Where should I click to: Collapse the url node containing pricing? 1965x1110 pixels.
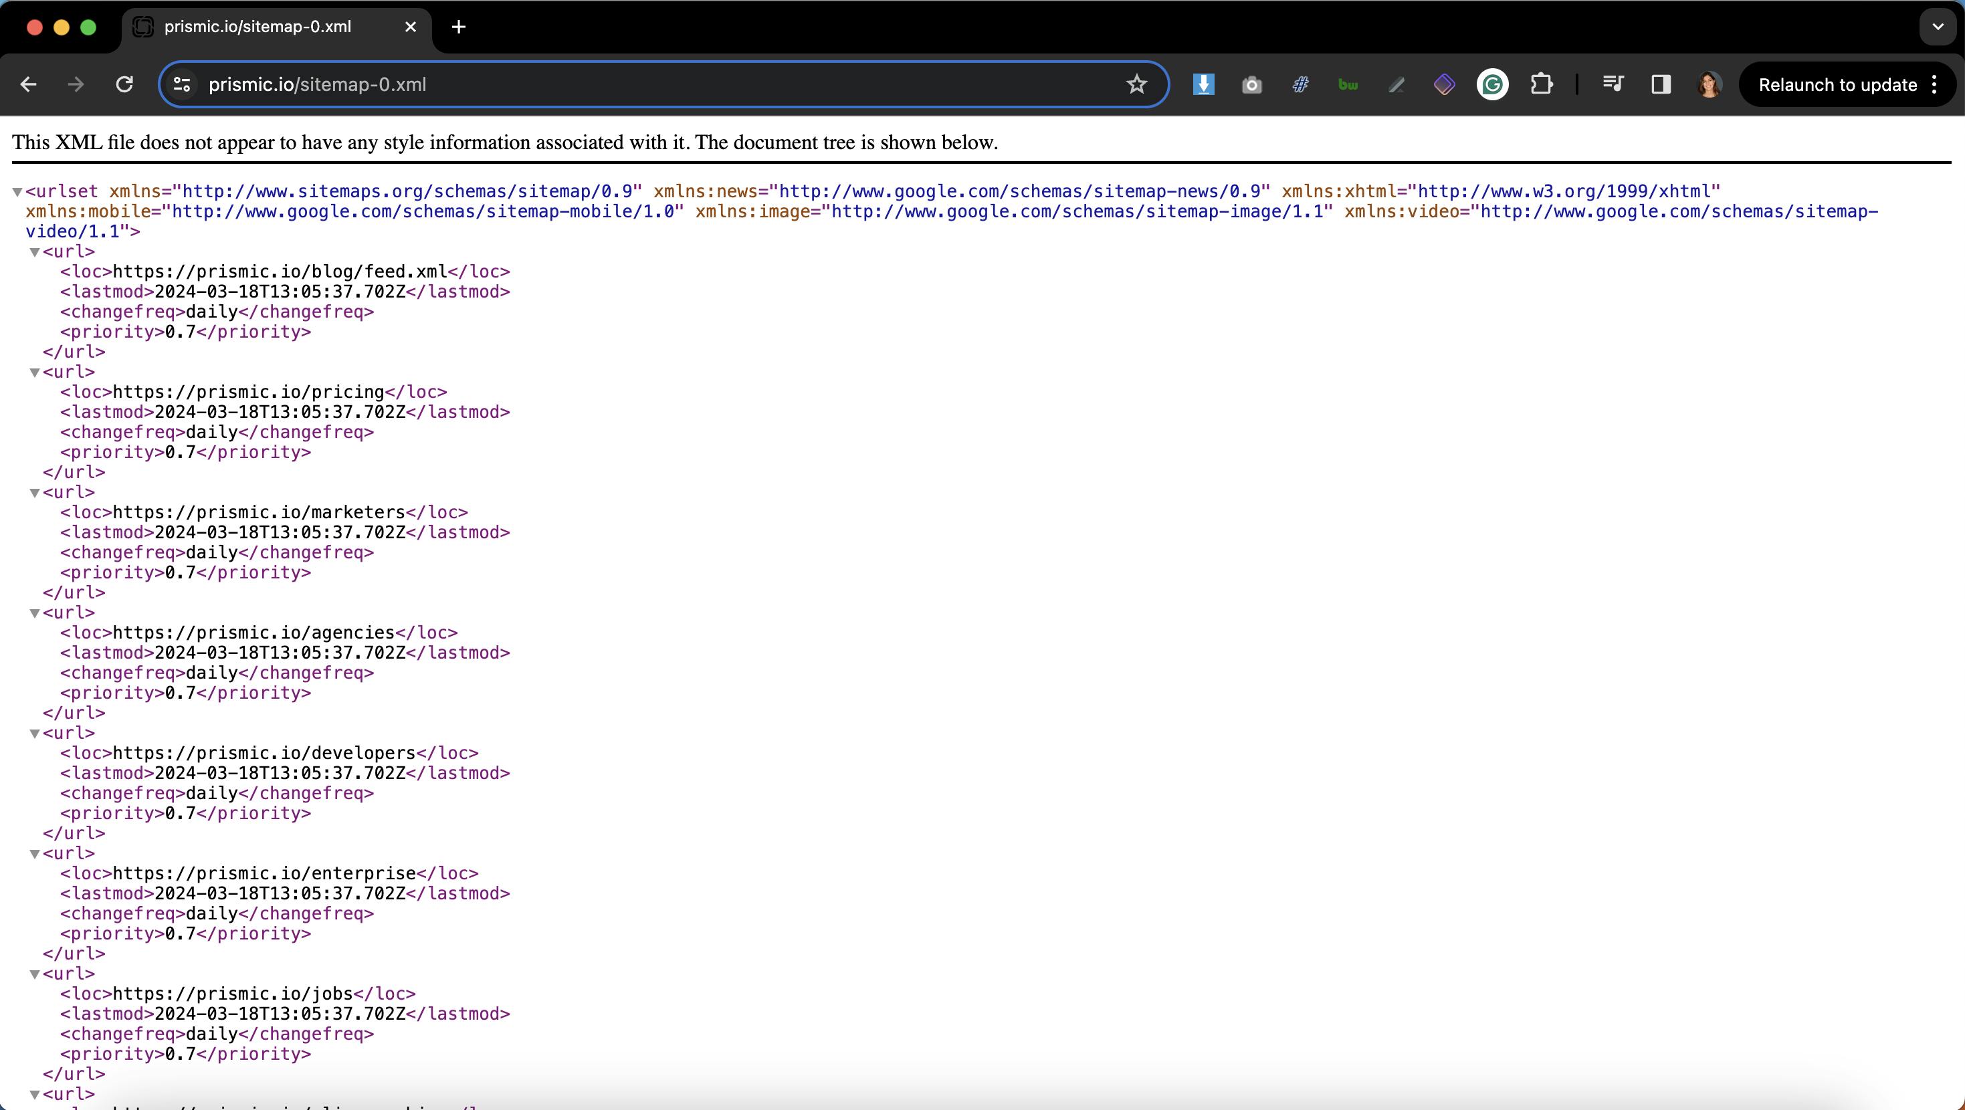click(x=34, y=372)
